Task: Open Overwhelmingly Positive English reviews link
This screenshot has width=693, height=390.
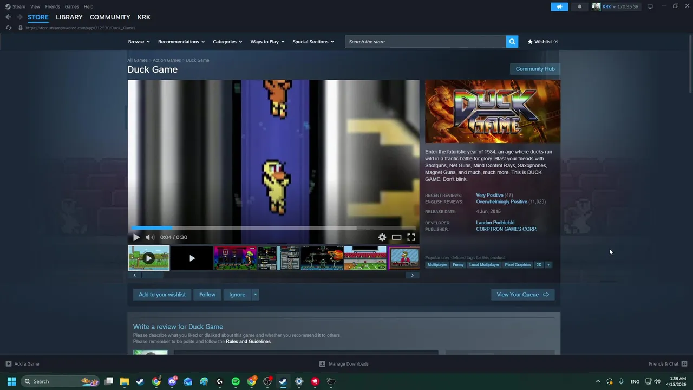Action: (501, 201)
